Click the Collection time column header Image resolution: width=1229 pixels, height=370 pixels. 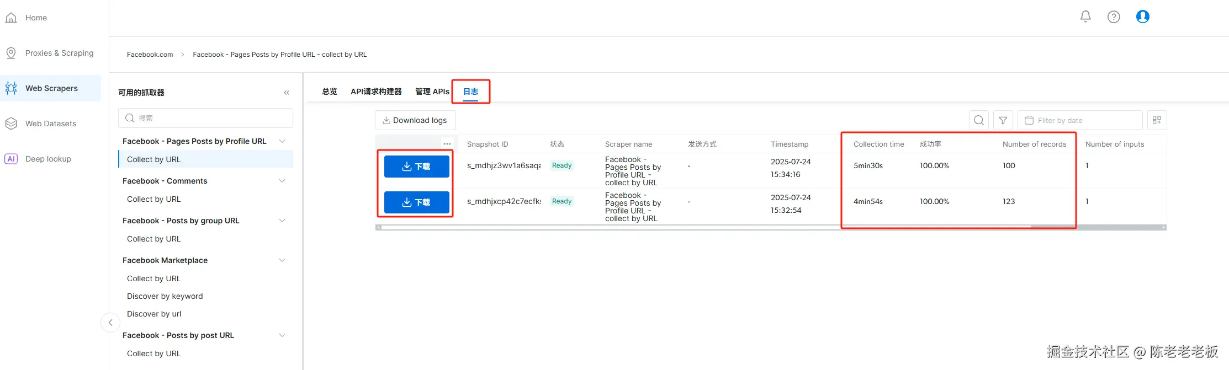(x=878, y=144)
